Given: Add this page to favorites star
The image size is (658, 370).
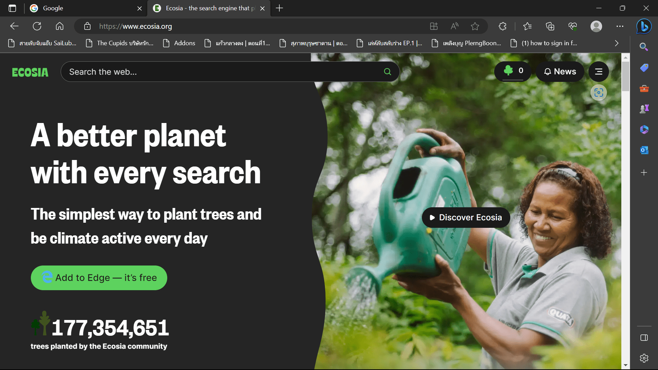Looking at the screenshot, I should (475, 26).
